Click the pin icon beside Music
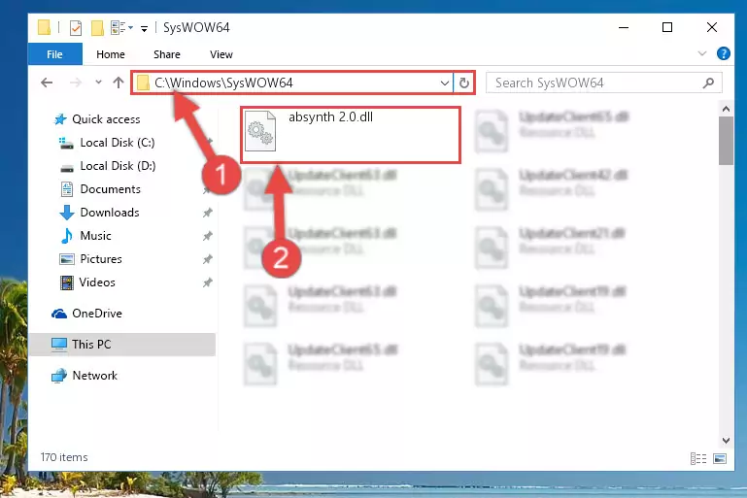The image size is (747, 498). 207,236
